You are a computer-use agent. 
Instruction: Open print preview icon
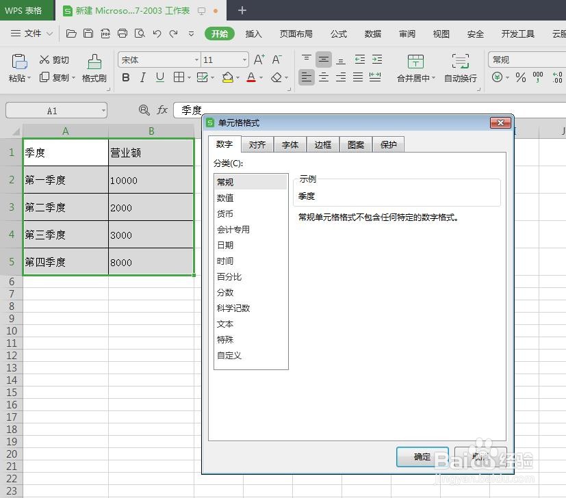tap(140, 34)
